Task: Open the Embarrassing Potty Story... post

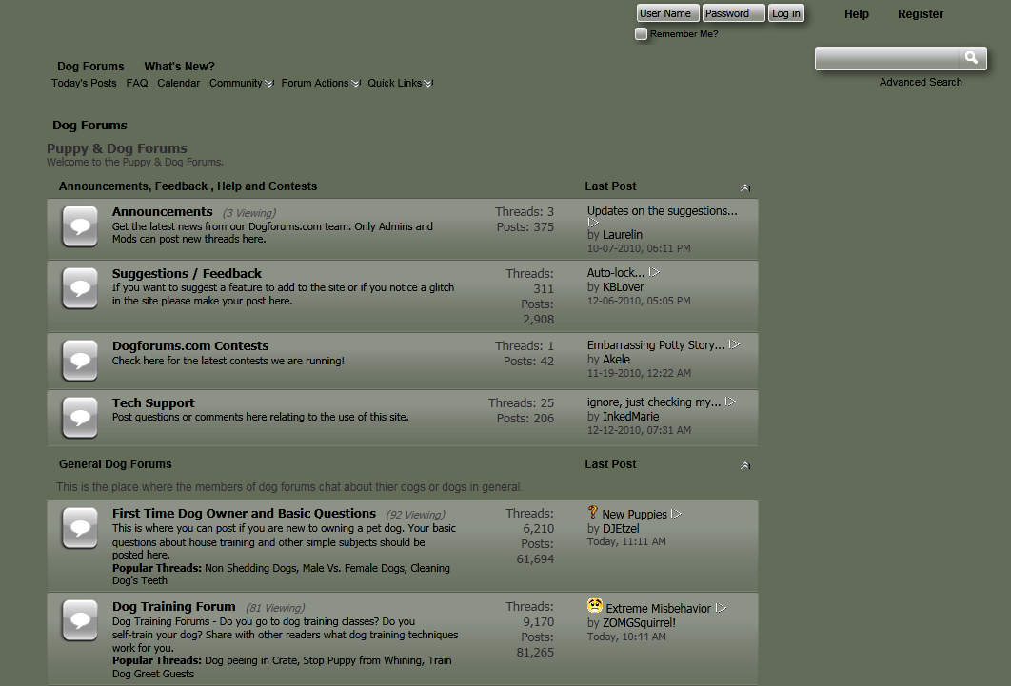Action: [x=656, y=344]
